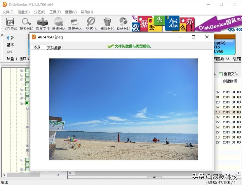
Task: Click left arrow of tree horizontal scrollbar
Action: coord(4,175)
